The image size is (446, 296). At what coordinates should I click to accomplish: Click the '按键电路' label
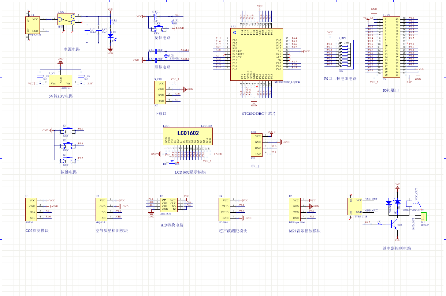pos(69,172)
